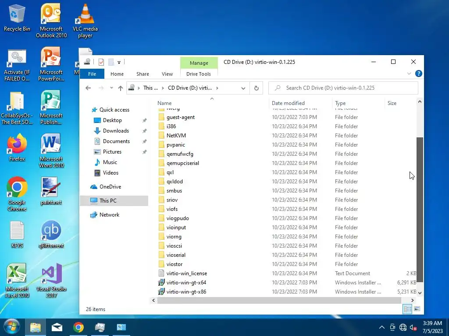Sort by Type column header
The width and height of the screenshot is (449, 336).
[x=359, y=103]
